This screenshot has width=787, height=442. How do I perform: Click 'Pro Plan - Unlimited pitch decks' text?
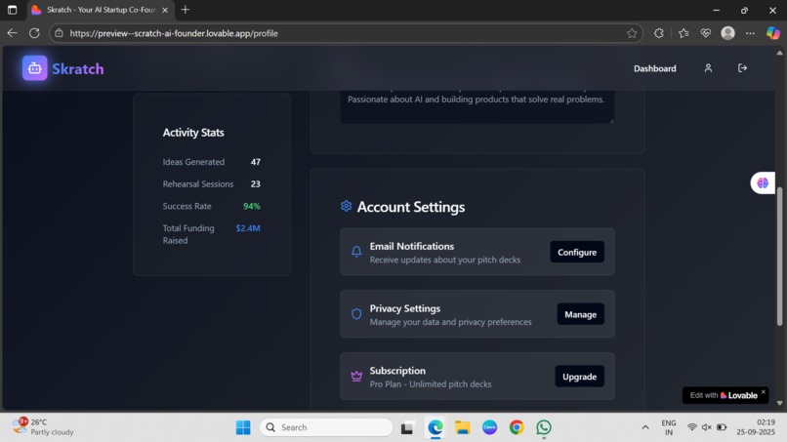pos(431,384)
